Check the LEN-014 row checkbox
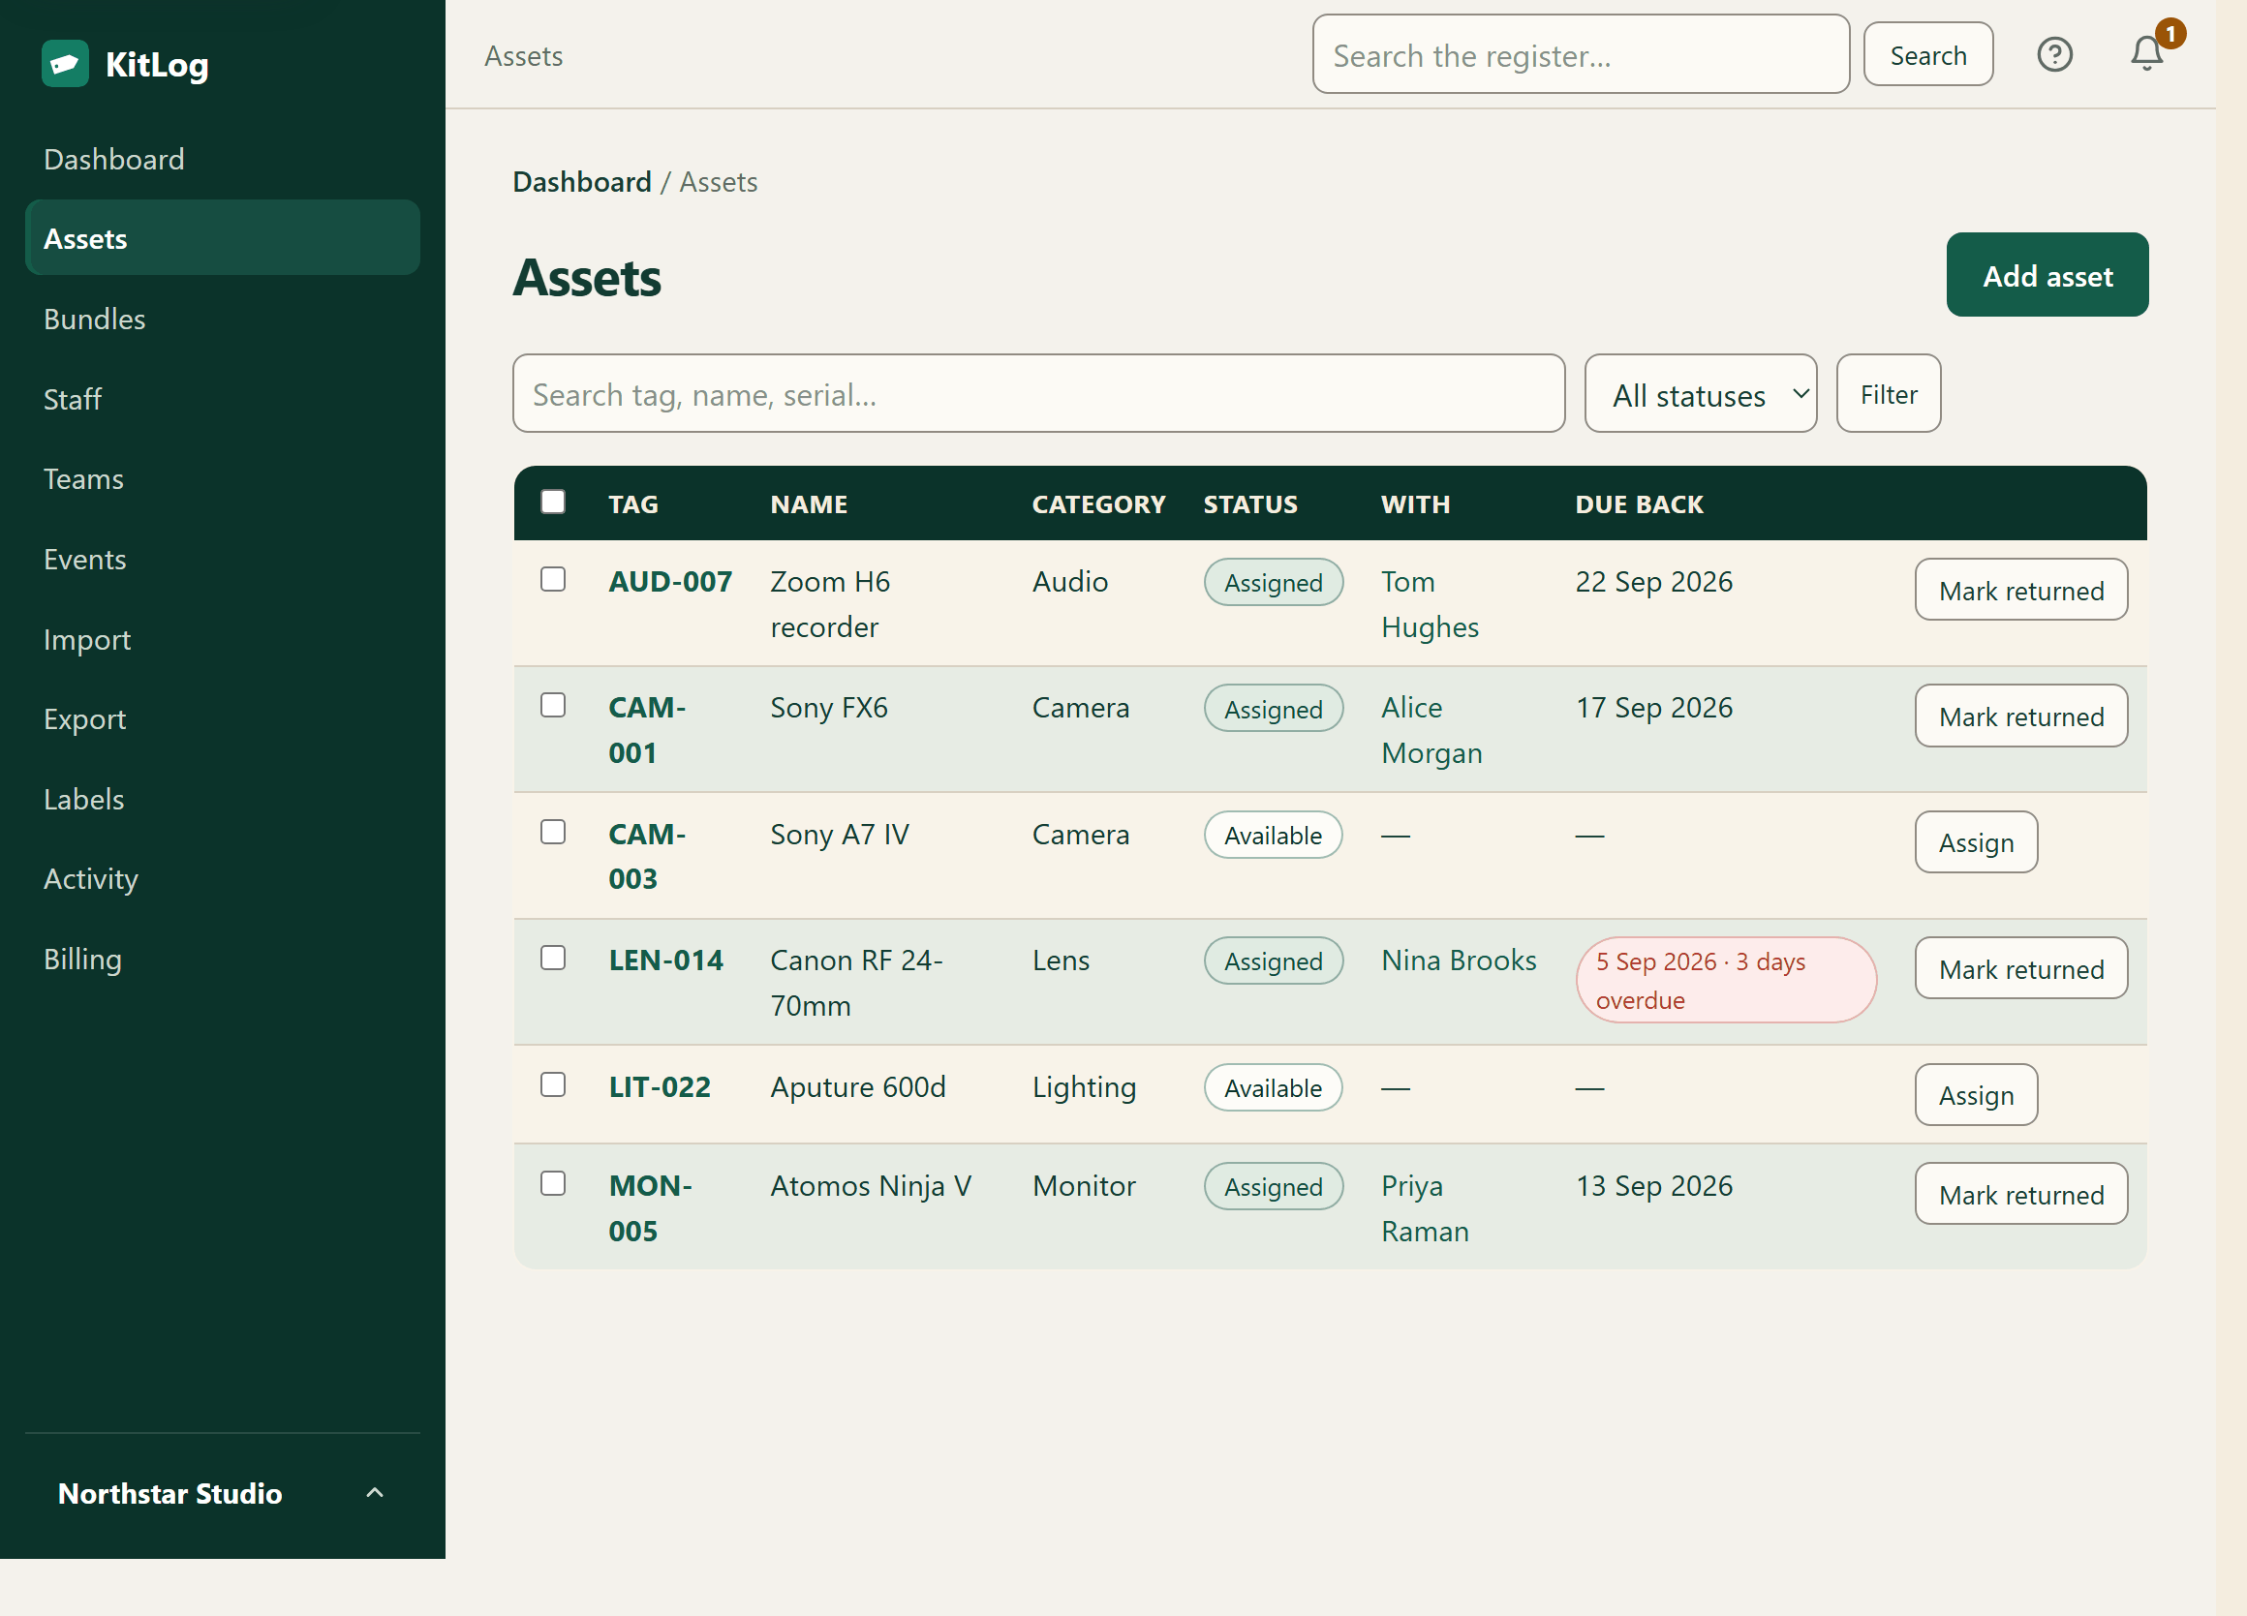This screenshot has height=1616, width=2247. coord(553,958)
